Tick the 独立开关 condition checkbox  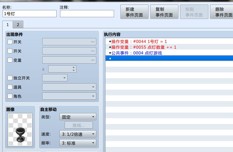coord(10,78)
